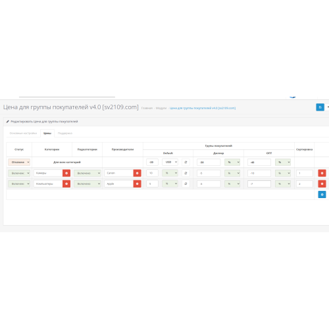Screen dimensions: 329x329
Task: Open status dropdown in the Камеры row
Action: click(x=19, y=173)
